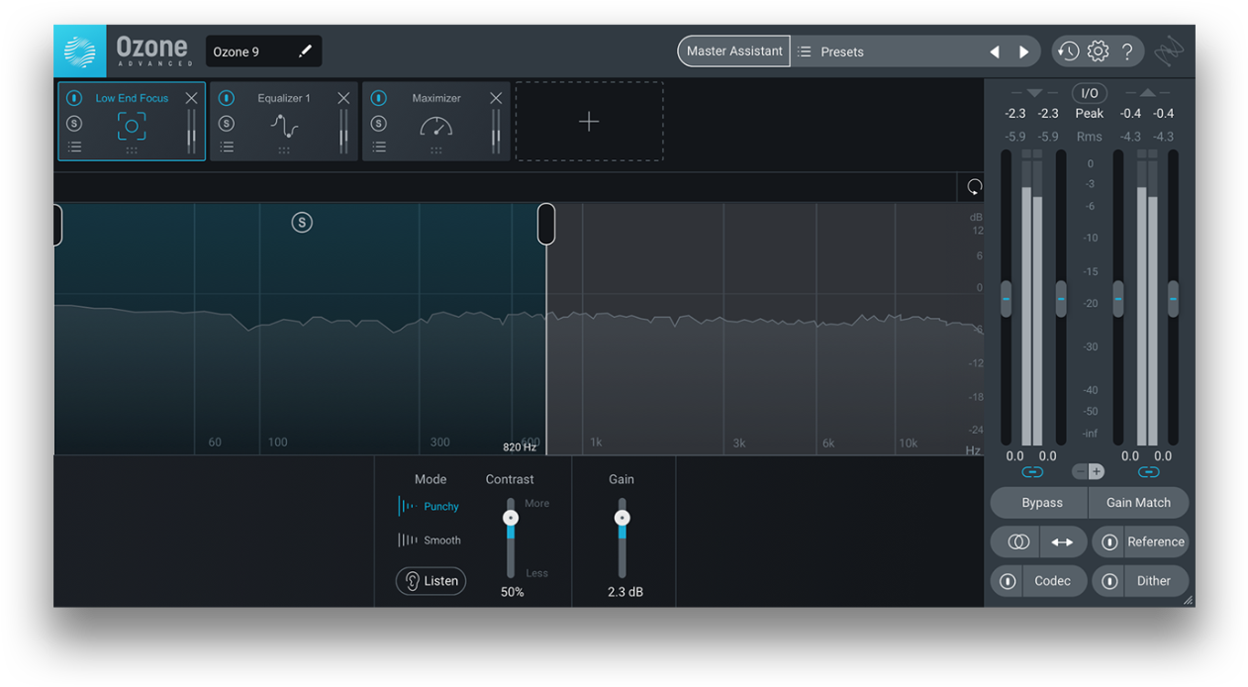The width and height of the screenshot is (1248, 687).
Task: Go to the next preset arrow
Action: pyautogui.click(x=1023, y=51)
